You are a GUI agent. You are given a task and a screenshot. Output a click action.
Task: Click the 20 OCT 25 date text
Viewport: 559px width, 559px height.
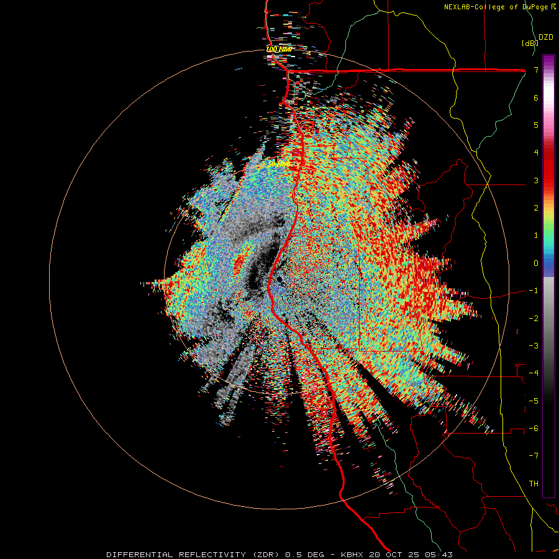[x=393, y=555]
